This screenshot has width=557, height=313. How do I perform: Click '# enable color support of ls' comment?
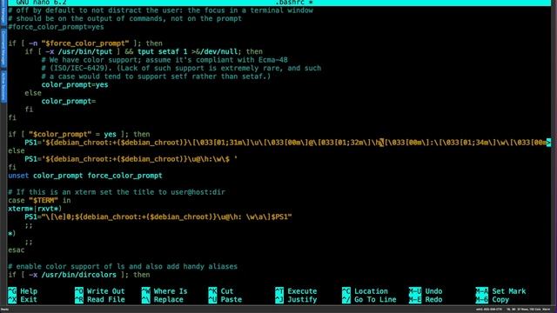123,267
